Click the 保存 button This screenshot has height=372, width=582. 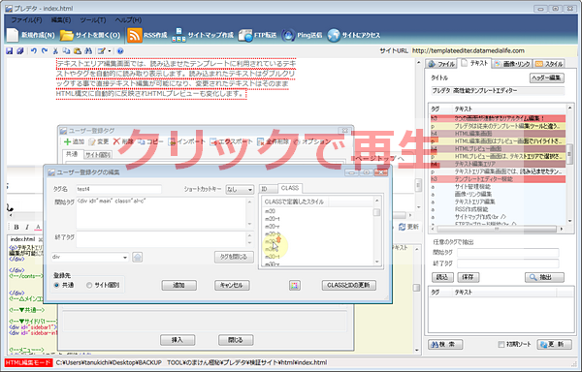(x=469, y=277)
